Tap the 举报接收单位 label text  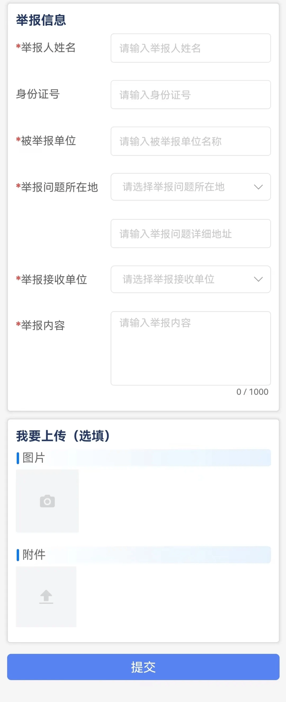tap(54, 280)
